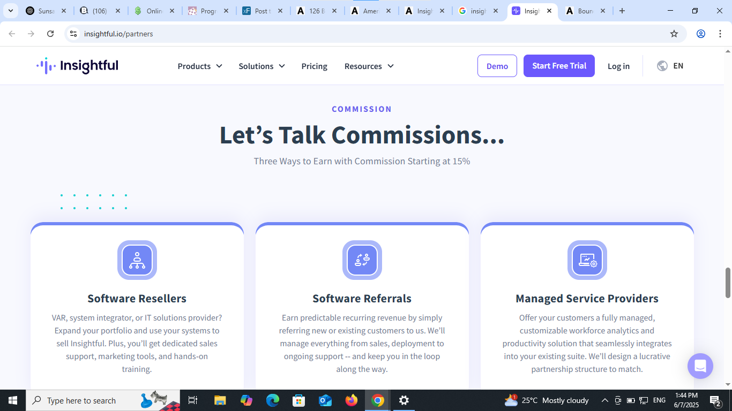The image size is (732, 411).
Task: Click the weather 25°C Mostly cloudy widget
Action: pos(547,400)
